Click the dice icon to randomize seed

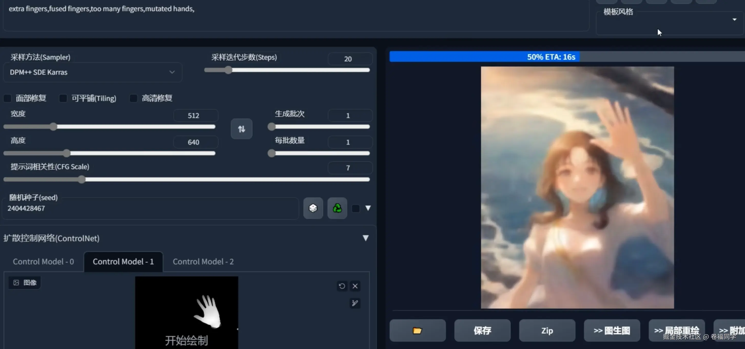(x=313, y=208)
